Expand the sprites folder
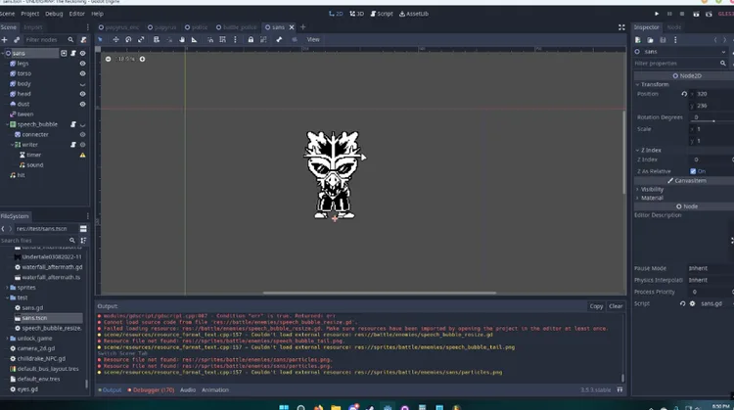 click(x=7, y=288)
